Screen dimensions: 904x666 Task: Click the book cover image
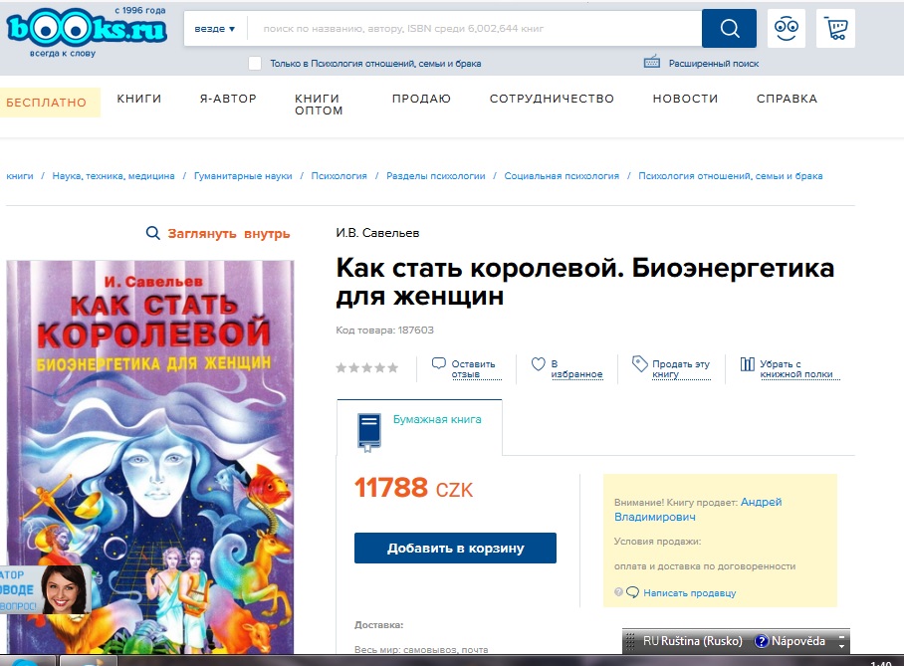point(150,457)
